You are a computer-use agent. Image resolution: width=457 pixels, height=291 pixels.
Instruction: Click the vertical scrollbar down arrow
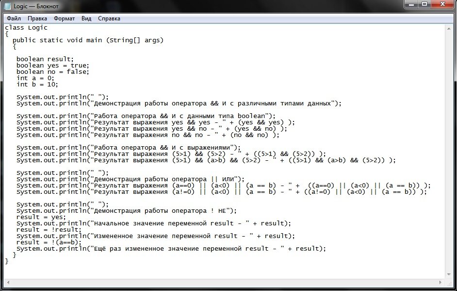coord(449,274)
